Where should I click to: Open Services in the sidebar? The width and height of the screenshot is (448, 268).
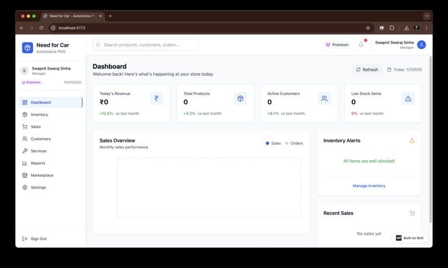tap(51, 151)
